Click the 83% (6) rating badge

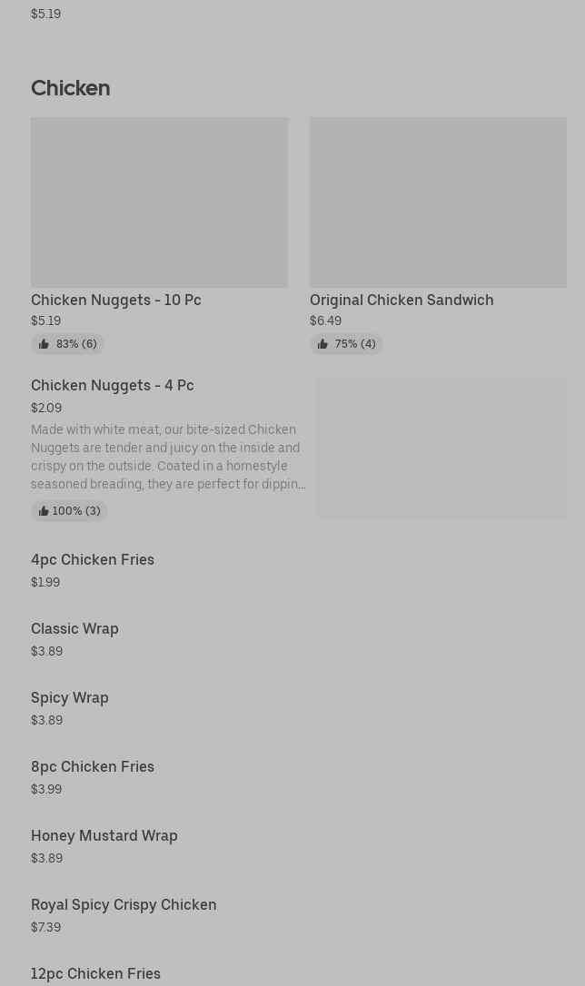pos(76,344)
